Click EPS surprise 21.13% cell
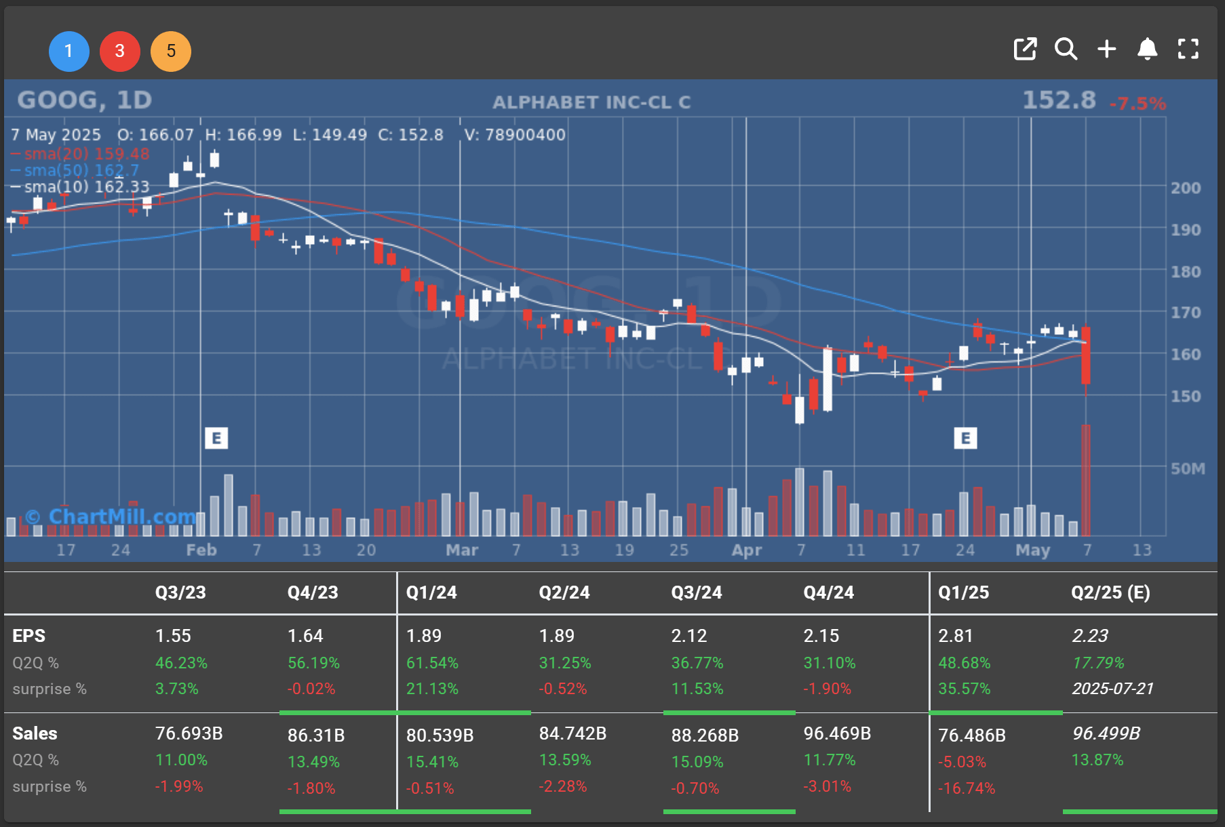The height and width of the screenshot is (827, 1225). tap(432, 689)
